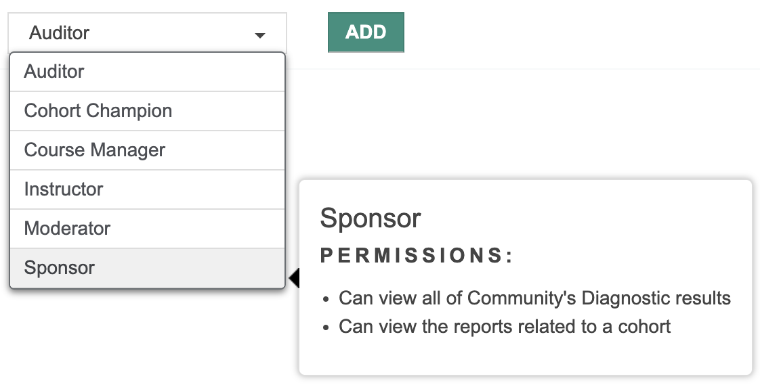Click the second permission bullet dot
This screenshot has height=387, width=760.
coord(326,327)
